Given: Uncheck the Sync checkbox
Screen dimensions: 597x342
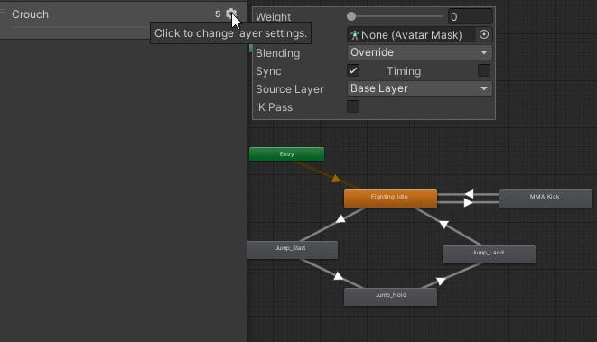Looking at the screenshot, I should (x=353, y=70).
